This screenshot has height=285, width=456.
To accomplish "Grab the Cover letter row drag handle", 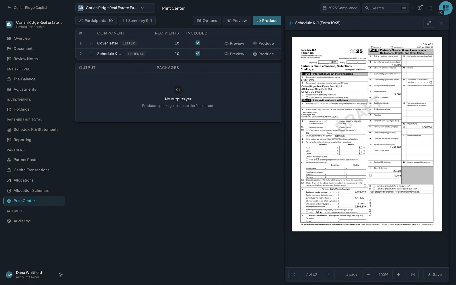I will click(x=91, y=43).
